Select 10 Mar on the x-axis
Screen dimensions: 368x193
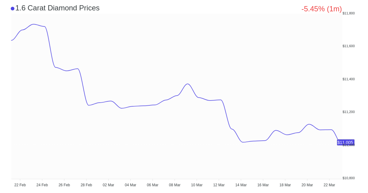point(197,185)
